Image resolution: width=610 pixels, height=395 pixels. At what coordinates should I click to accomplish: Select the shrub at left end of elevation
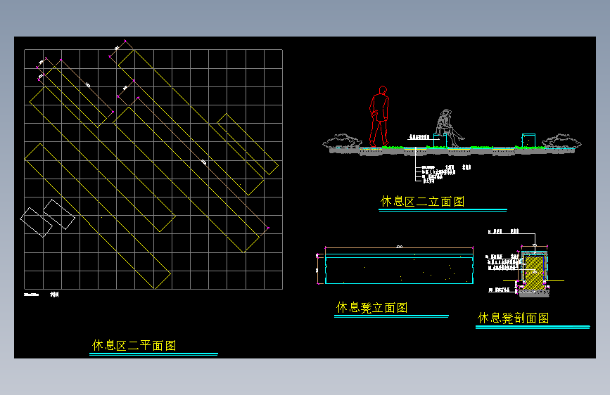[x=343, y=141]
